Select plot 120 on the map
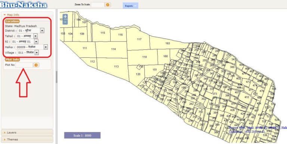287x144 pixels. click(138, 74)
